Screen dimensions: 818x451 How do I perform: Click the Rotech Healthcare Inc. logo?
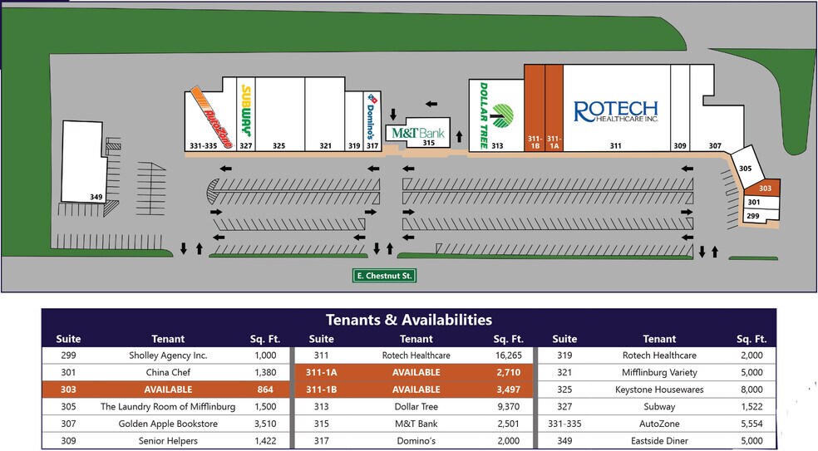point(615,111)
